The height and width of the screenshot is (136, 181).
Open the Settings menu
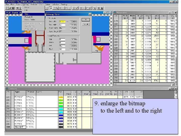tap(64, 5)
